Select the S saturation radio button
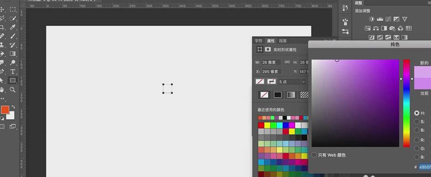This screenshot has height=177, width=431. [x=417, y=121]
